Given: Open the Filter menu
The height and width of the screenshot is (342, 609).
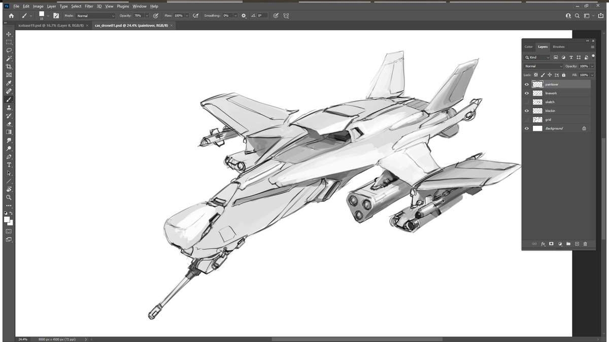Looking at the screenshot, I should pyautogui.click(x=89, y=6).
